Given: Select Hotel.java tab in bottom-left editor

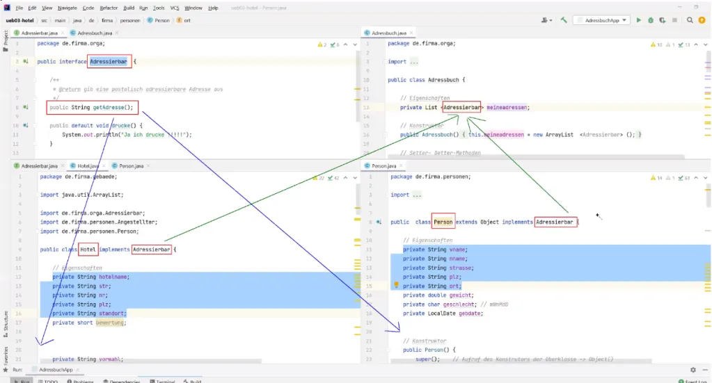Looking at the screenshot, I should click(x=87, y=166).
